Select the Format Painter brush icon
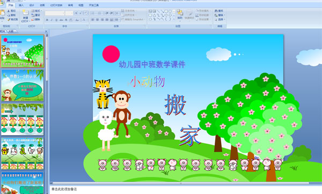322x194 pixels. (9, 20)
